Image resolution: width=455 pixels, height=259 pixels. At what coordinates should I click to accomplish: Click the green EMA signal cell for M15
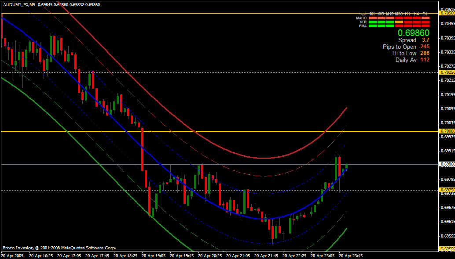pos(390,26)
